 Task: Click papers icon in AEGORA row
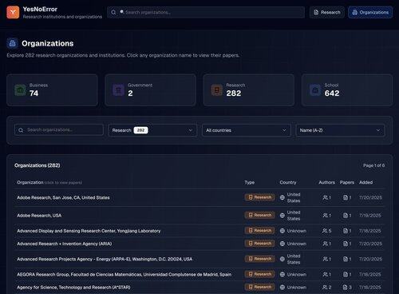(346, 275)
